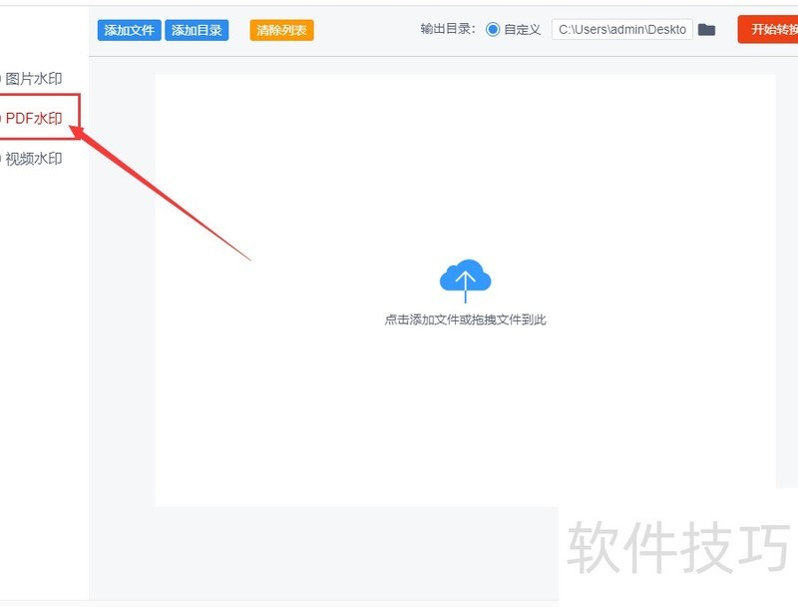The width and height of the screenshot is (798, 607).
Task: Click the 图片水印 watermark mode entry
Action: coord(30,78)
